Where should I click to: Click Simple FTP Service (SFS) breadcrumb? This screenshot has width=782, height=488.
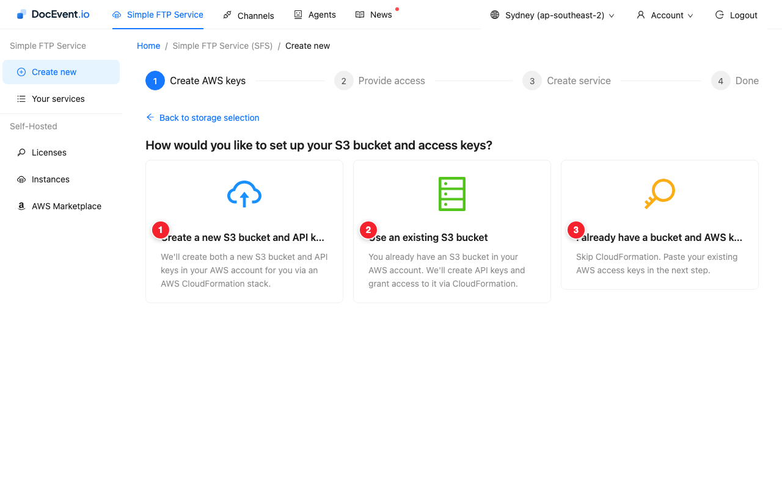(222, 46)
